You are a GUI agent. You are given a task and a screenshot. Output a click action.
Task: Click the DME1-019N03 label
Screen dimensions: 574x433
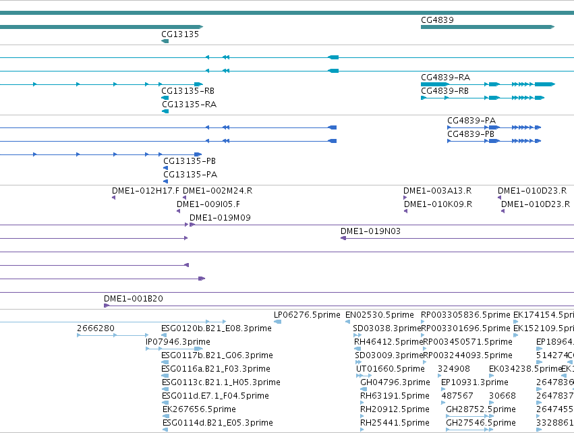tap(370, 231)
